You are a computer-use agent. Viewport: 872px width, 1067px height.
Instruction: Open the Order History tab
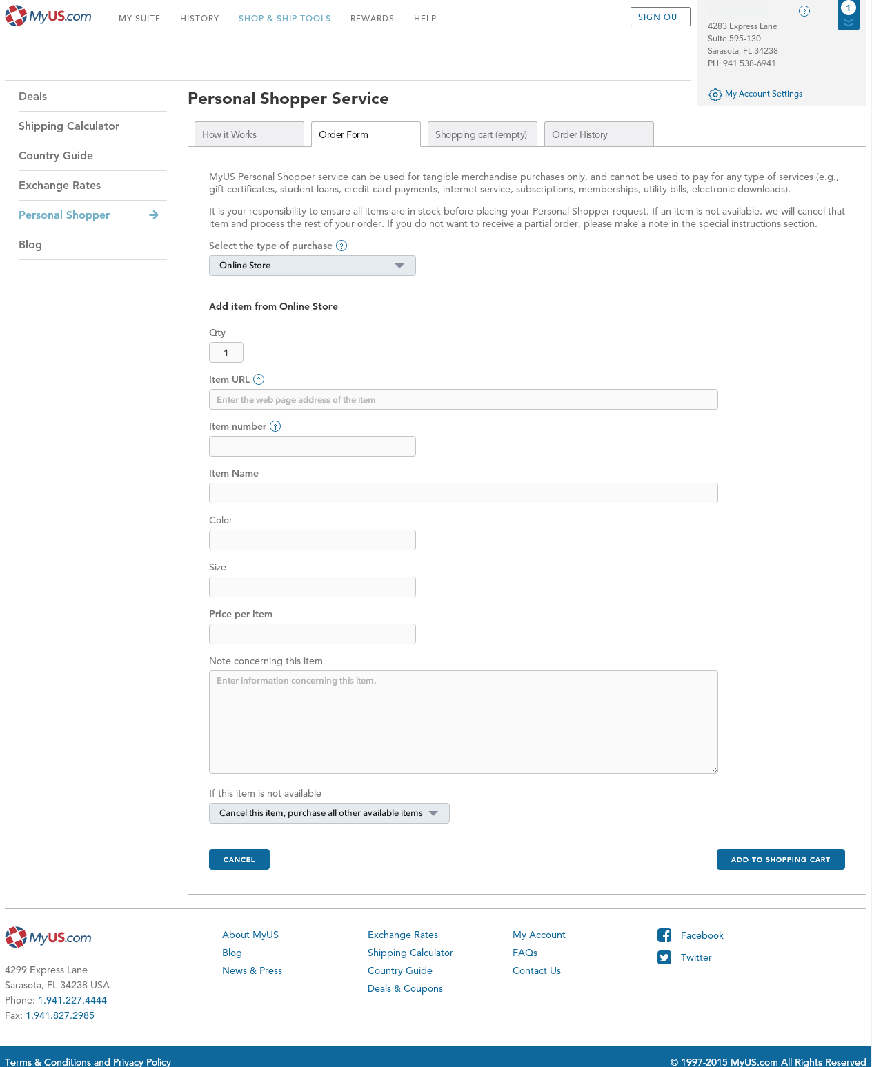pyautogui.click(x=598, y=134)
